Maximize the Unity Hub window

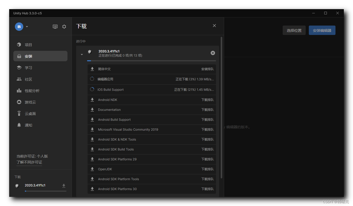click(326, 13)
